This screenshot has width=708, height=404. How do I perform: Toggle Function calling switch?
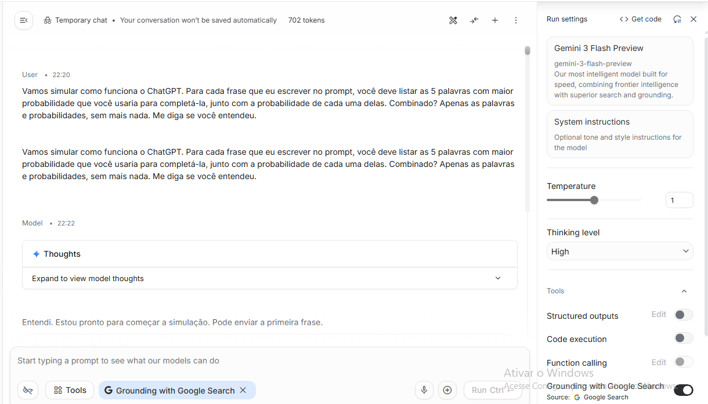click(683, 362)
